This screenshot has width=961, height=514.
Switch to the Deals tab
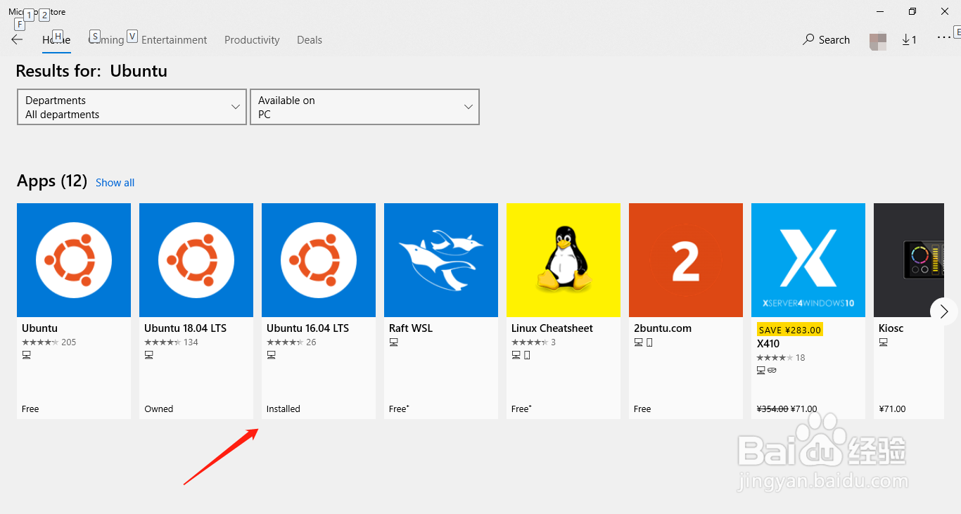(310, 40)
